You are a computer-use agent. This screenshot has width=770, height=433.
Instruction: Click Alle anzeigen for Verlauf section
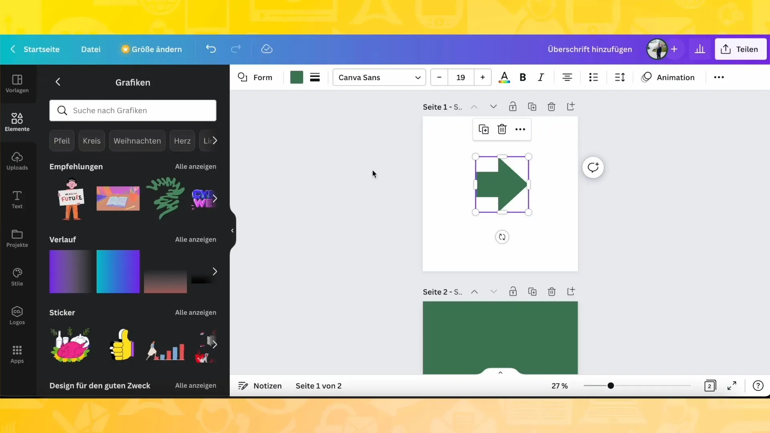196,239
